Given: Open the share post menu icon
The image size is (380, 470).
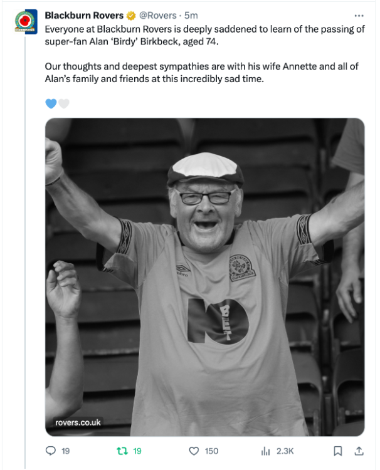Looking at the screenshot, I should pyautogui.click(x=359, y=451).
